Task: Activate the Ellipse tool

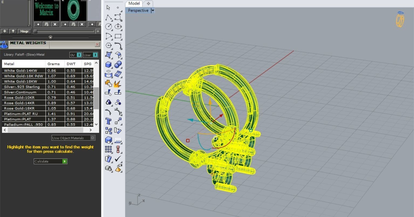Action: click(118, 27)
